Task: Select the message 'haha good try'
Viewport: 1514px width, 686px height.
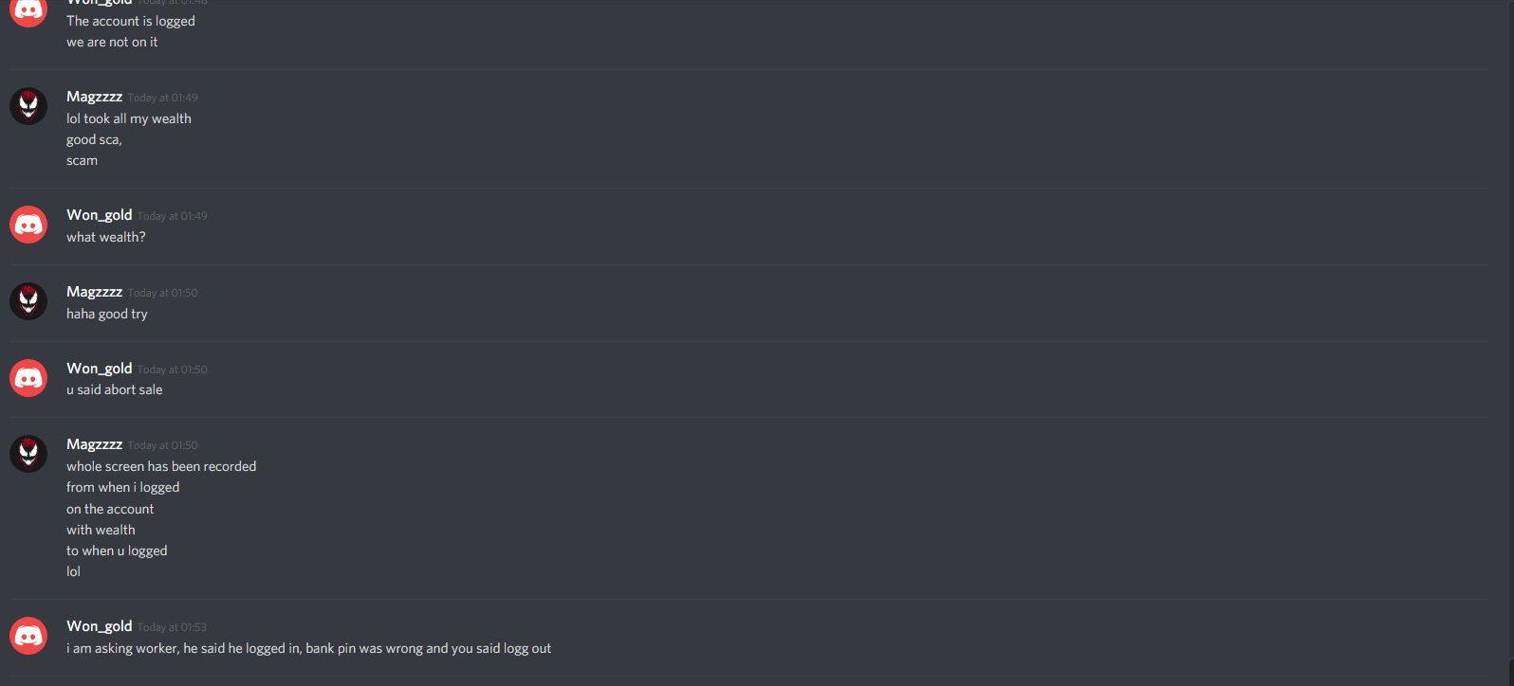Action: tap(107, 314)
